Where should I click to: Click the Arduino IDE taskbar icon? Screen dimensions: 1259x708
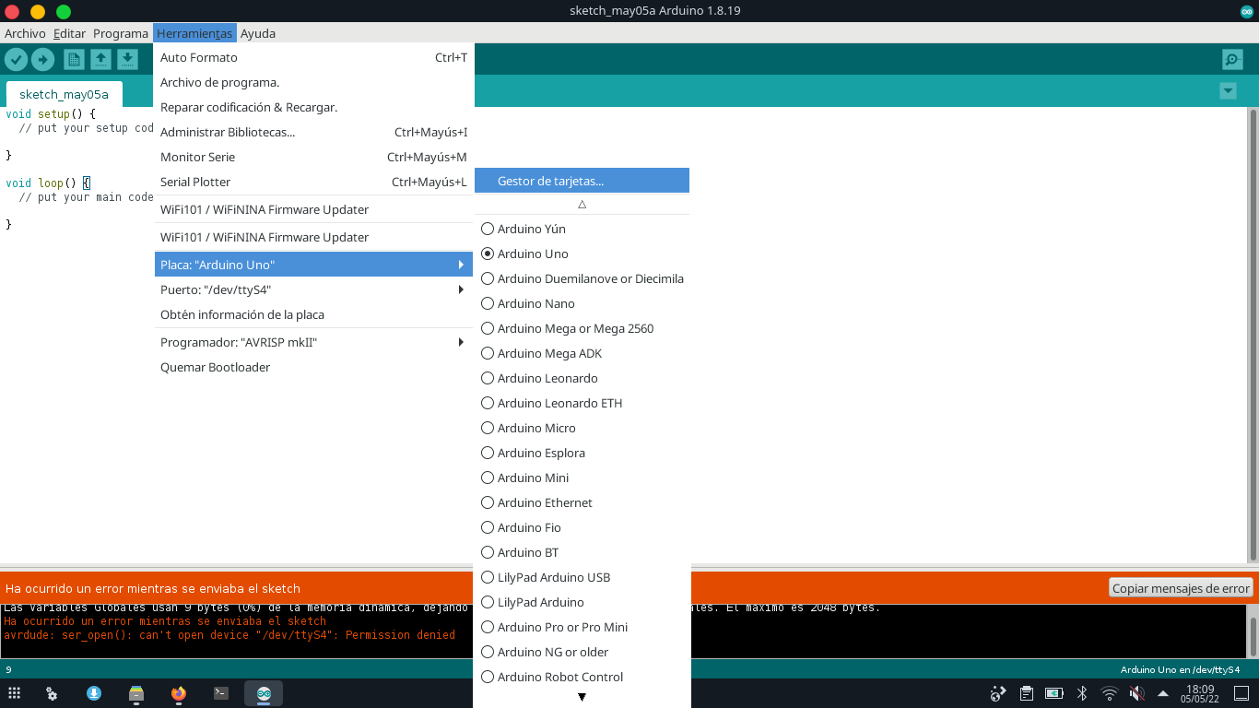click(x=264, y=693)
